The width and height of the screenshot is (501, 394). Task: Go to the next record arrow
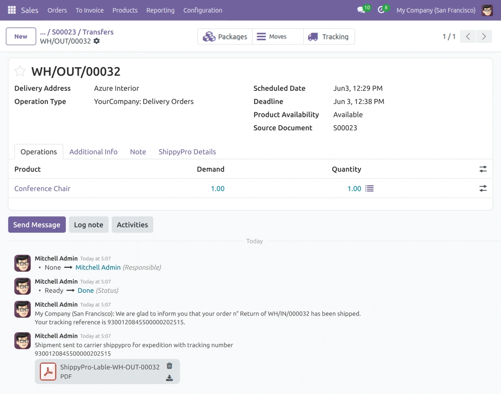click(484, 36)
